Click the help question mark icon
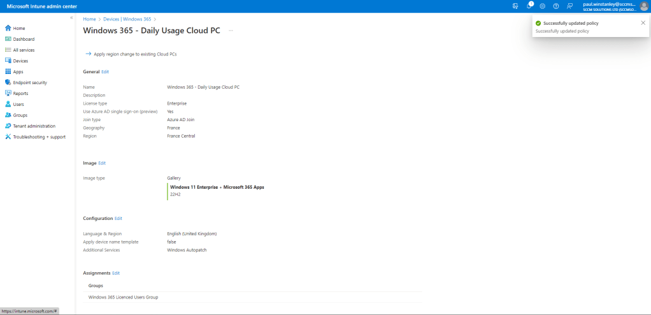Image resolution: width=651 pixels, height=315 pixels. (556, 6)
